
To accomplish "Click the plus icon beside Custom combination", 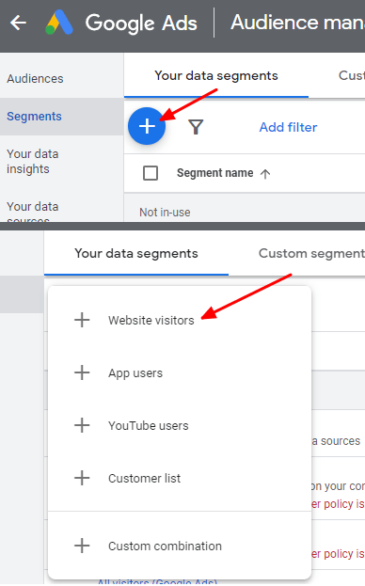I will point(82,546).
